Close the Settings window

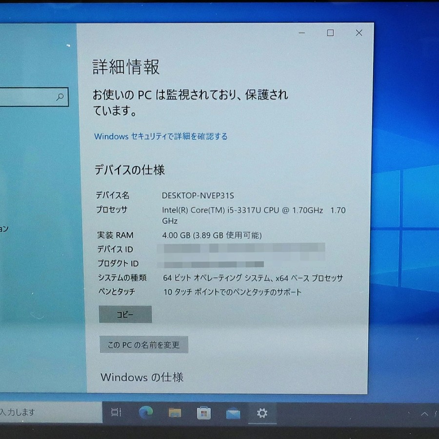[x=359, y=33]
